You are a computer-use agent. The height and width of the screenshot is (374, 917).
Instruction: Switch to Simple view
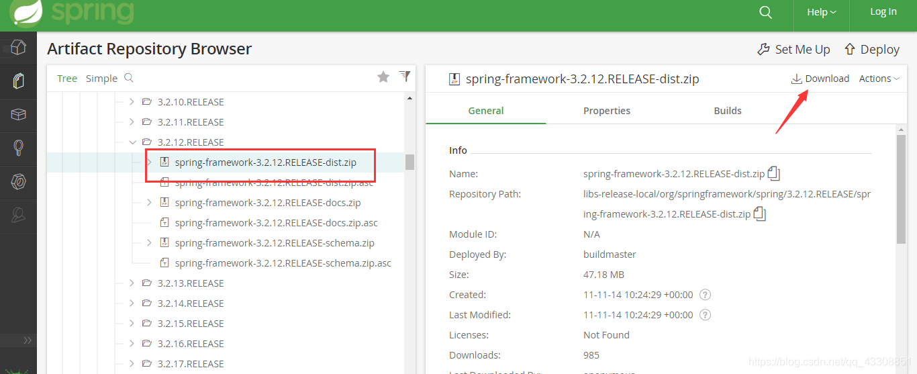[x=101, y=79]
